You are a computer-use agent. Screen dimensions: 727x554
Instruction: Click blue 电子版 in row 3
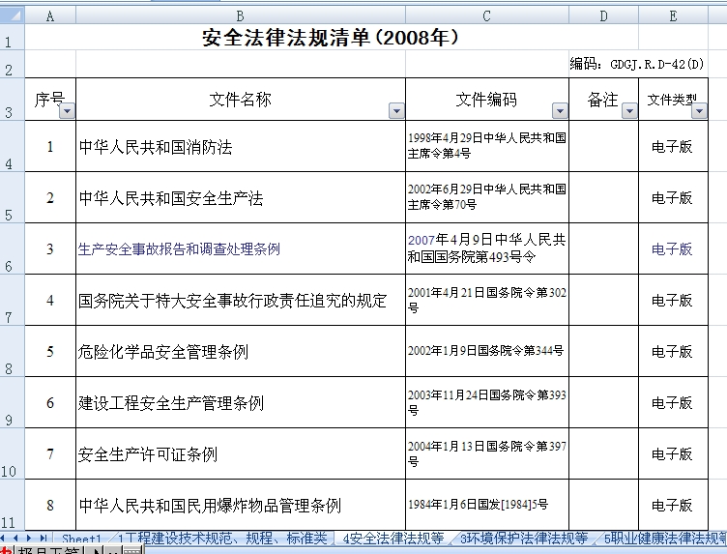click(672, 248)
